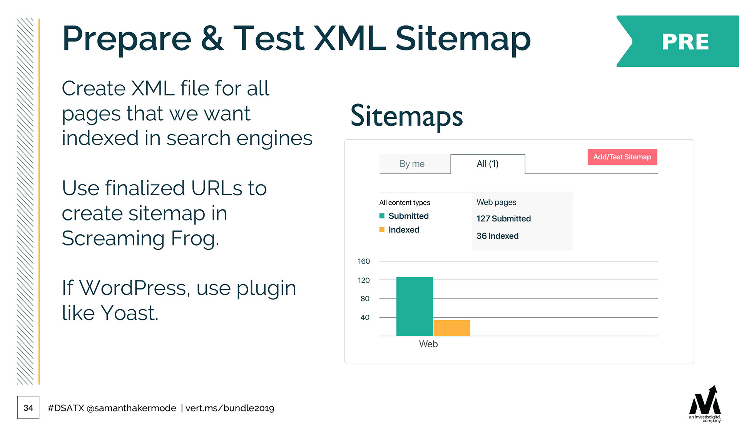
Task: Click the 36 Indexed stat
Action: pos(497,236)
